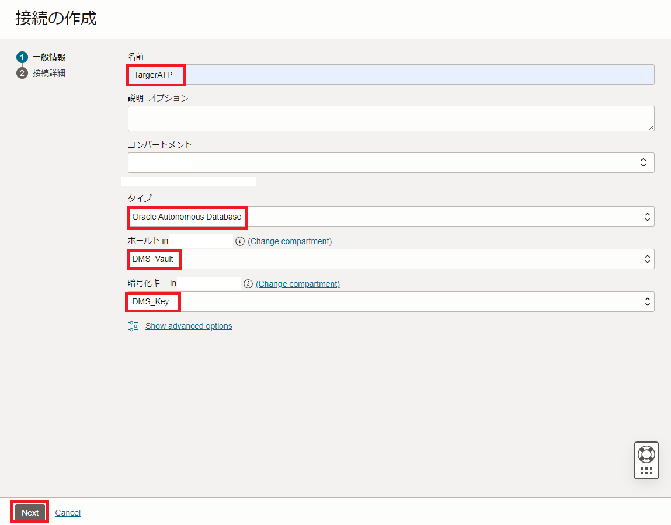Click the 名前 field containing TargerATP

tap(390, 75)
